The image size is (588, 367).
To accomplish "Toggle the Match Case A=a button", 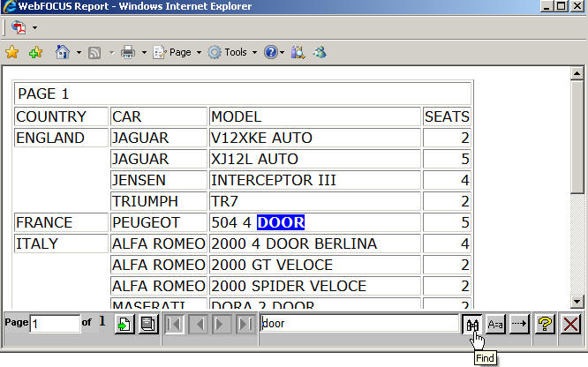I will 495,324.
